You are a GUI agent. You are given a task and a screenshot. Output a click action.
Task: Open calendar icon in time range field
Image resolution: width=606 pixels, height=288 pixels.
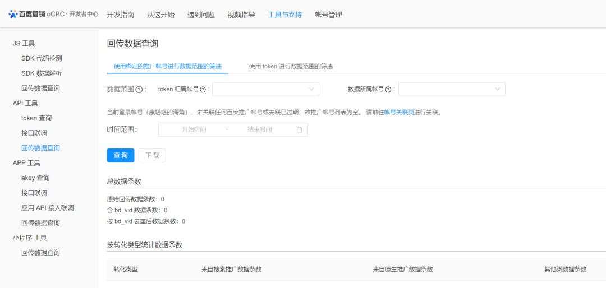[299, 130]
